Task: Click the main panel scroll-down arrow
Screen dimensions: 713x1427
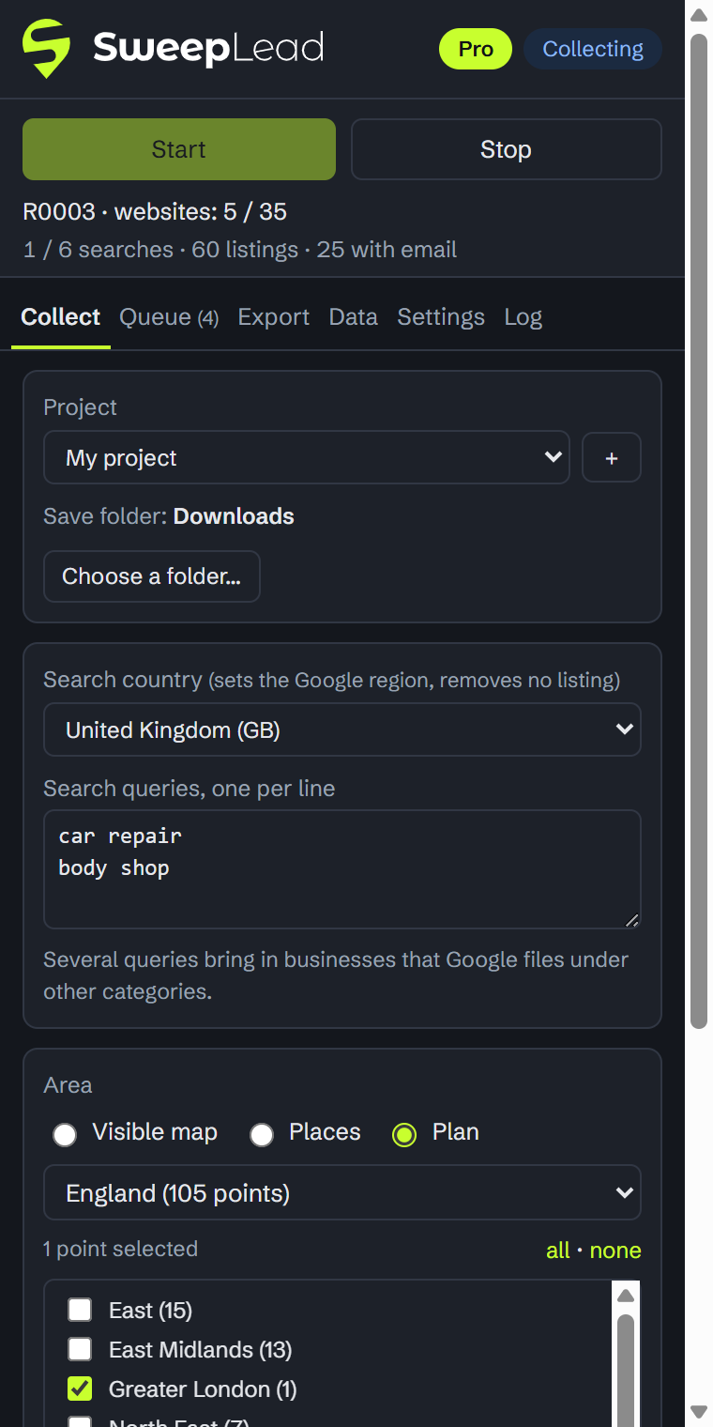Action: click(x=699, y=1412)
